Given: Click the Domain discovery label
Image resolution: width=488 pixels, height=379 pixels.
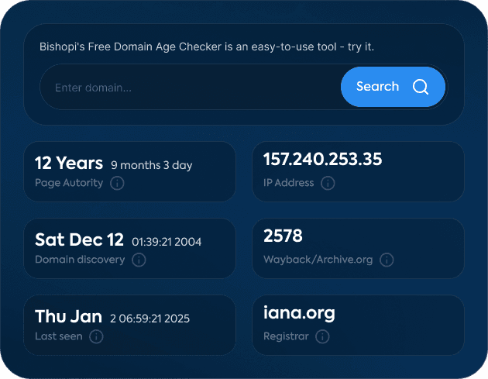Looking at the screenshot, I should (x=80, y=260).
